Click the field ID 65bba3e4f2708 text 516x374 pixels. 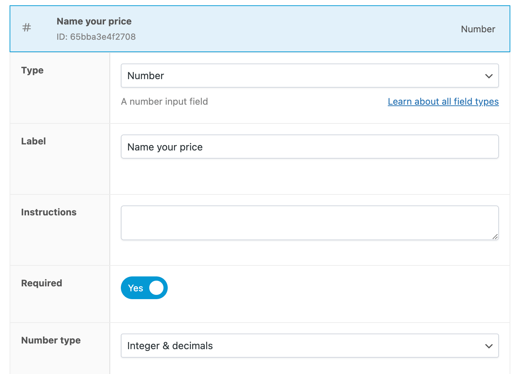pos(96,37)
